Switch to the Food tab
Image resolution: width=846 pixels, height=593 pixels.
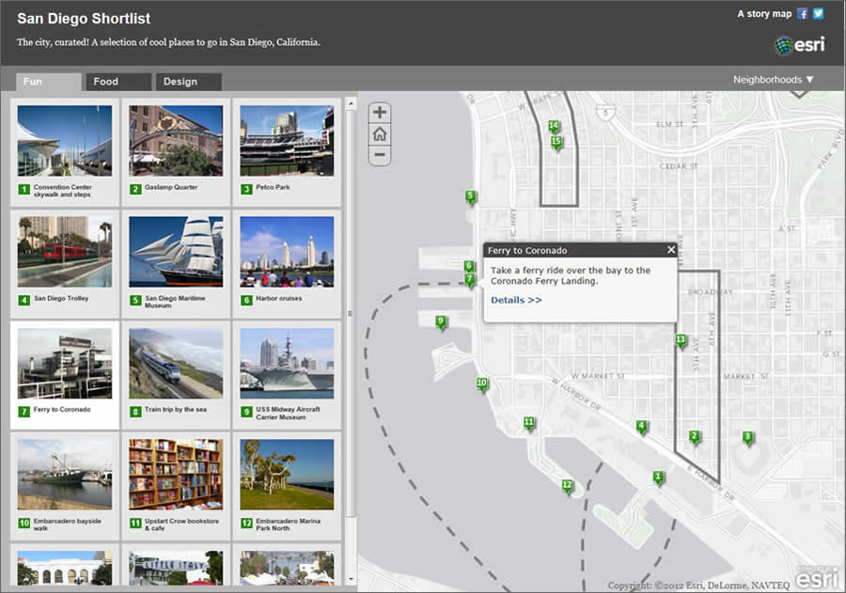pos(118,82)
